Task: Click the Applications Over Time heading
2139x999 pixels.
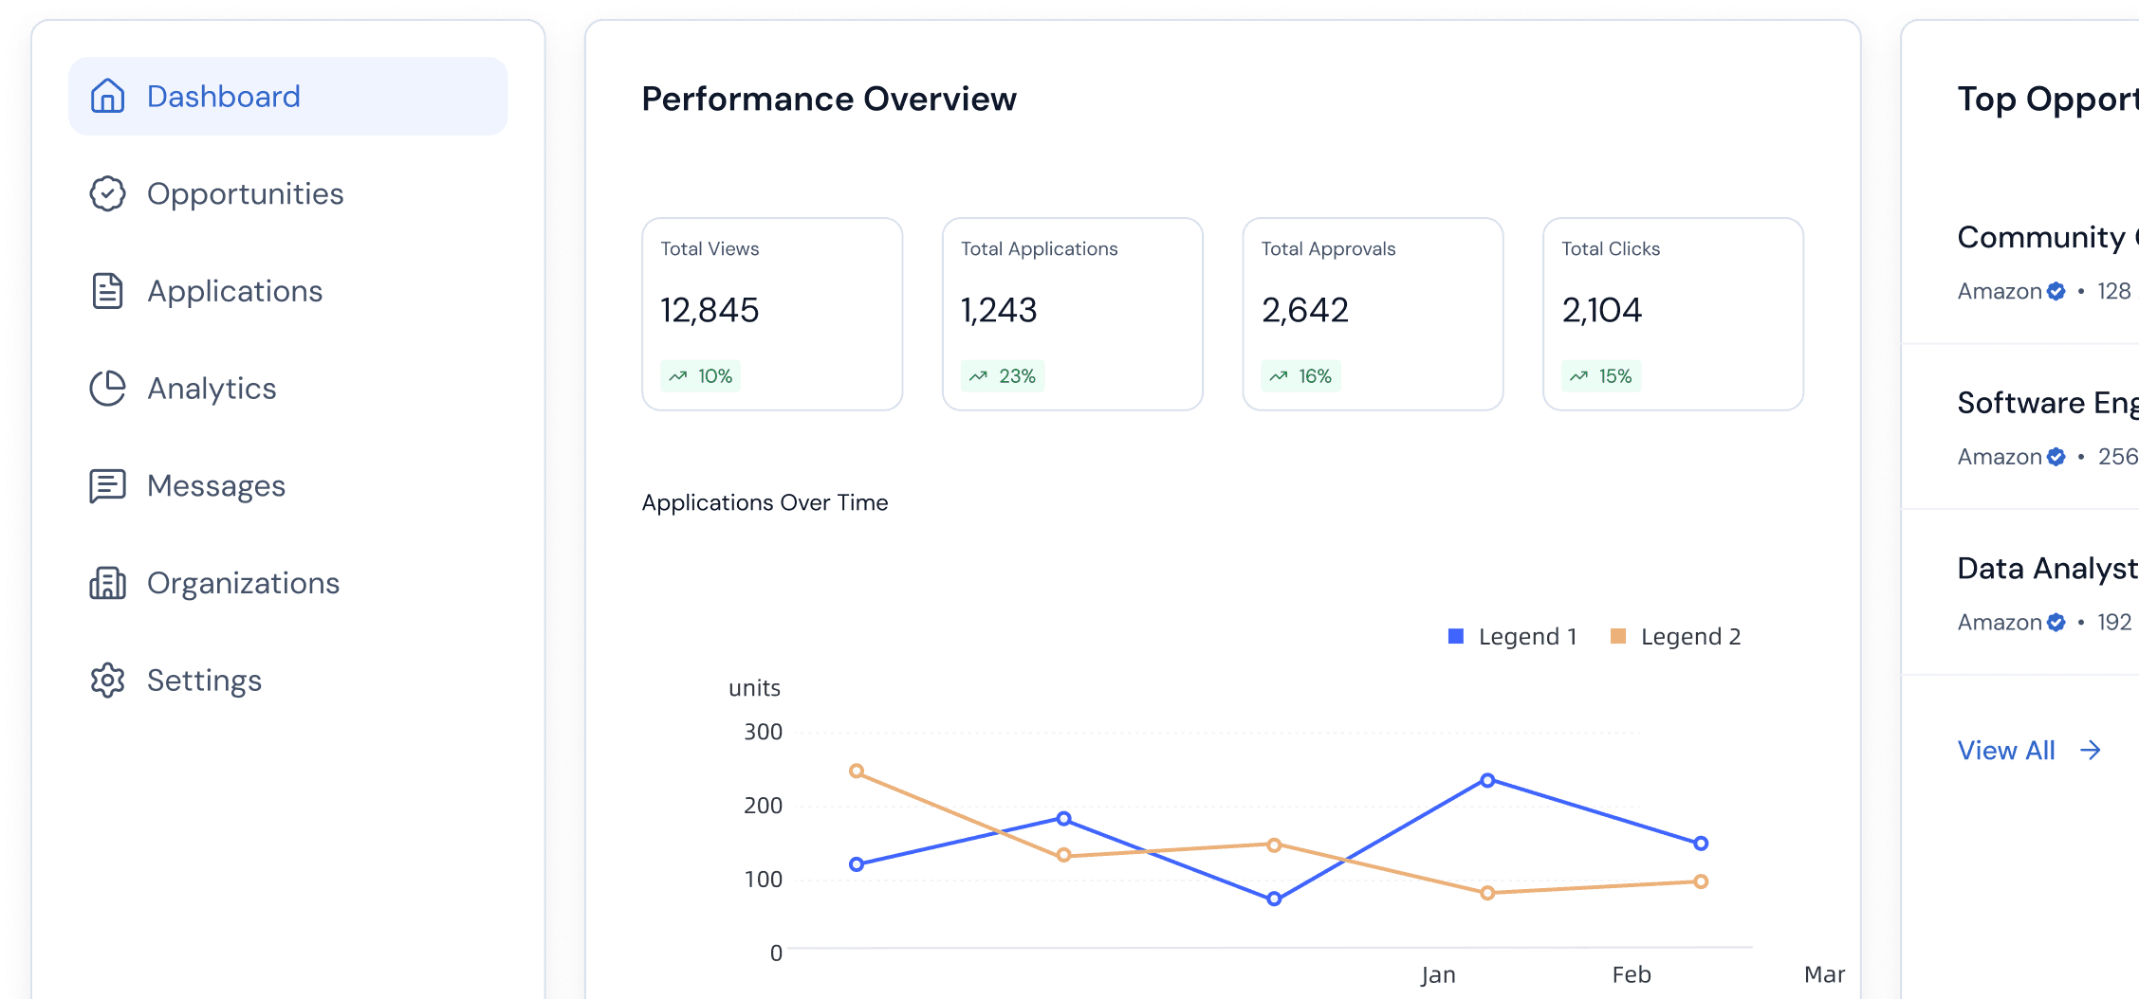Action: [x=765, y=502]
